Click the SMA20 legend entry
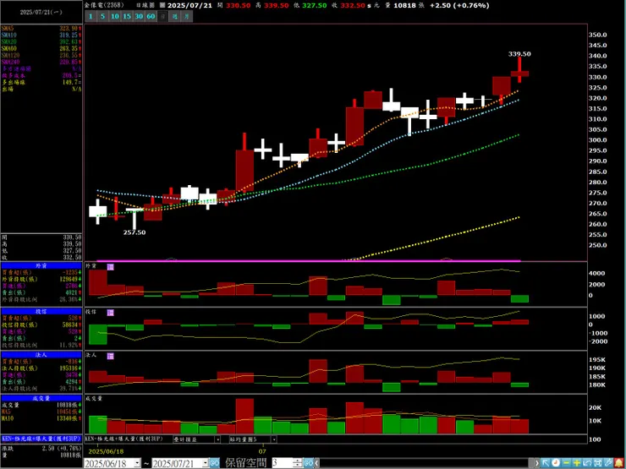The image size is (626, 469). (x=41, y=41)
